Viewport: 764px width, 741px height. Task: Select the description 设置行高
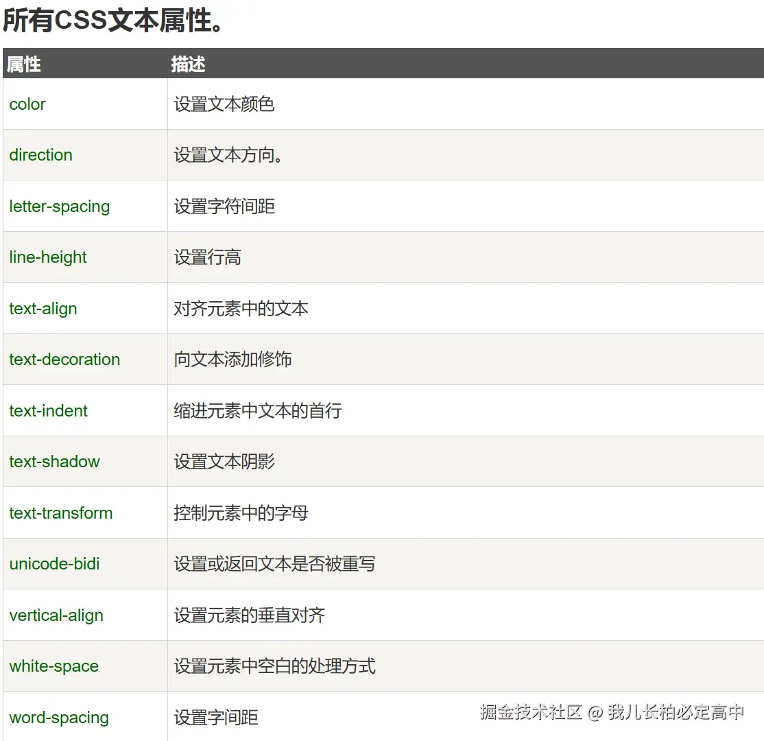click(x=208, y=257)
